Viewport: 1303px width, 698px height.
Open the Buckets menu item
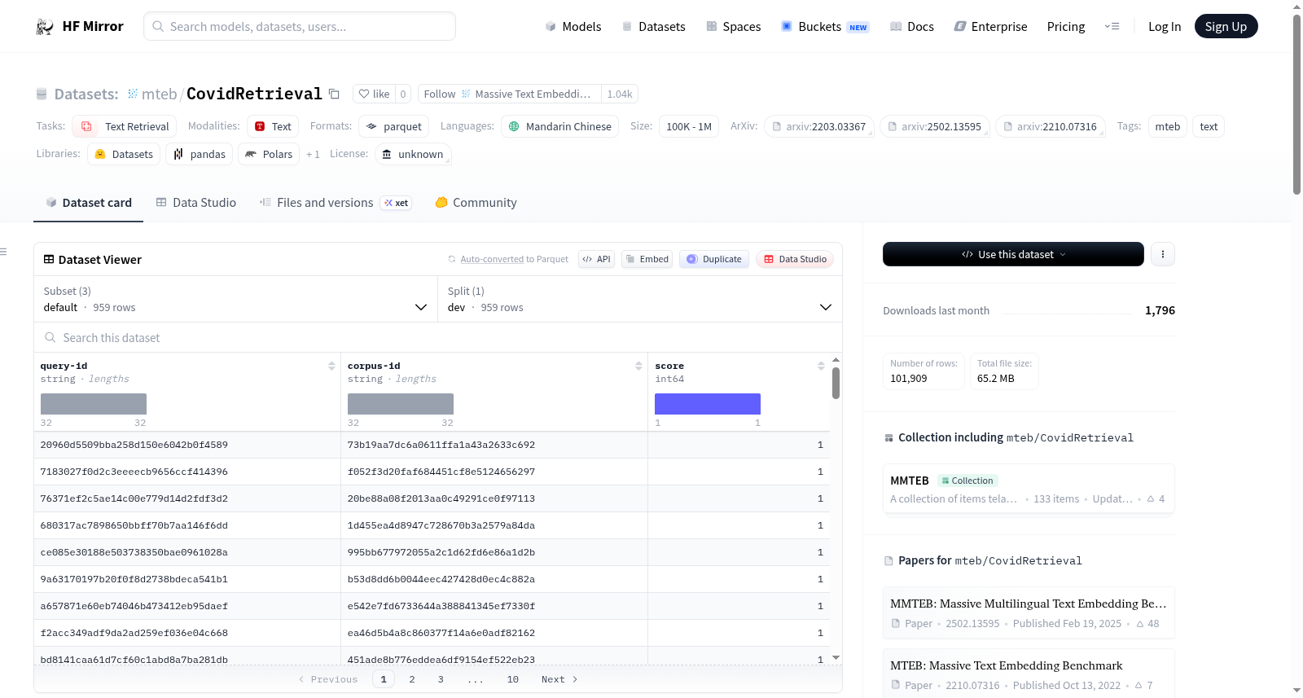(825, 27)
